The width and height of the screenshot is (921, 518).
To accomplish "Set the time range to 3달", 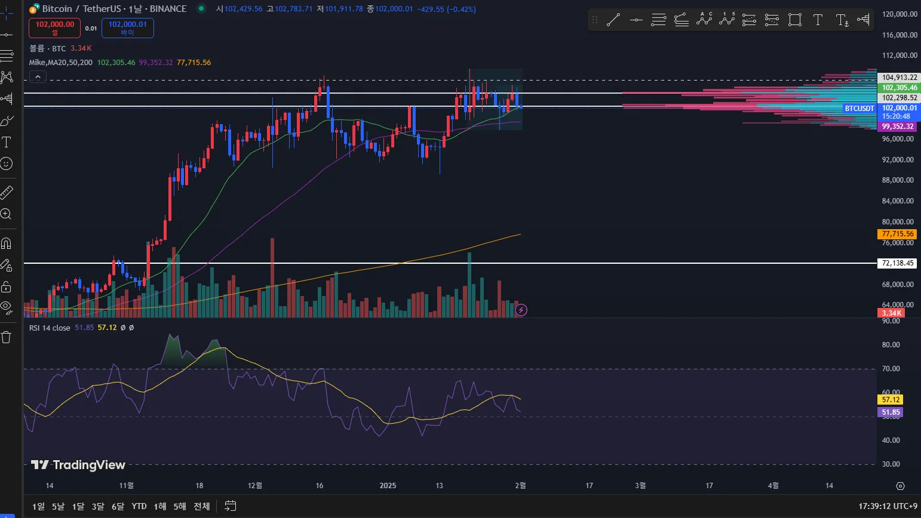I will click(x=98, y=506).
